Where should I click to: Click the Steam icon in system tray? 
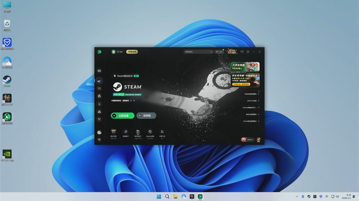pyautogui.click(x=309, y=197)
